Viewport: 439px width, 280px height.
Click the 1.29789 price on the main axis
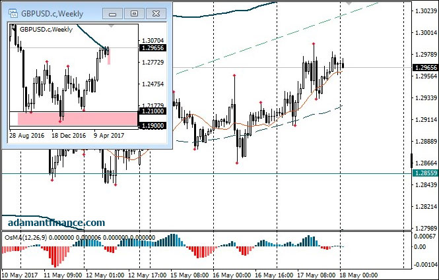point(426,55)
